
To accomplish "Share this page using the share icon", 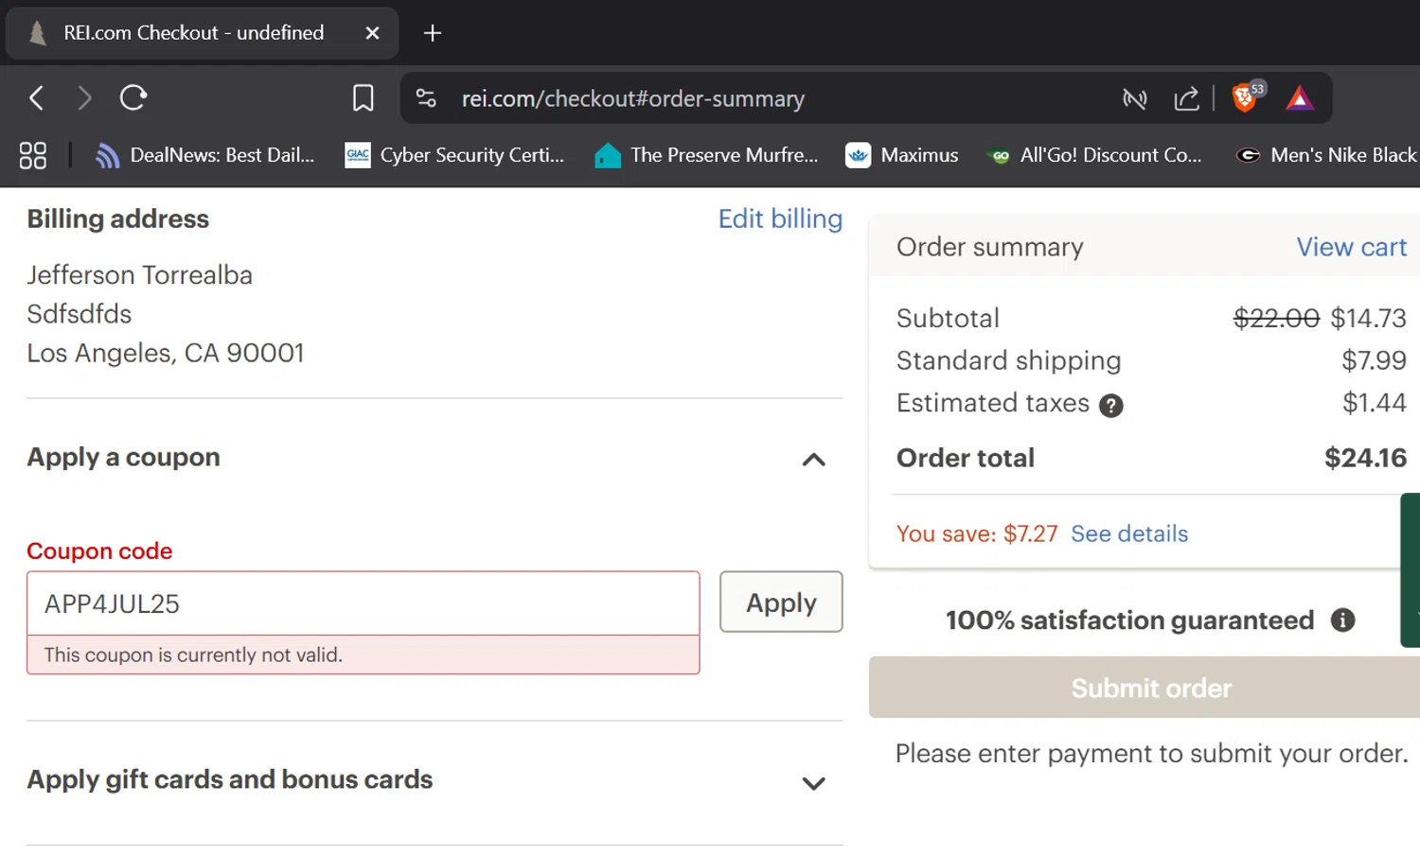I will click(x=1186, y=98).
